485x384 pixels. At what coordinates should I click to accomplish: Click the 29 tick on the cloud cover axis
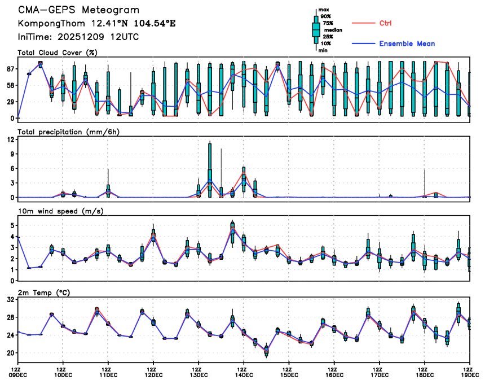[x=11, y=102]
